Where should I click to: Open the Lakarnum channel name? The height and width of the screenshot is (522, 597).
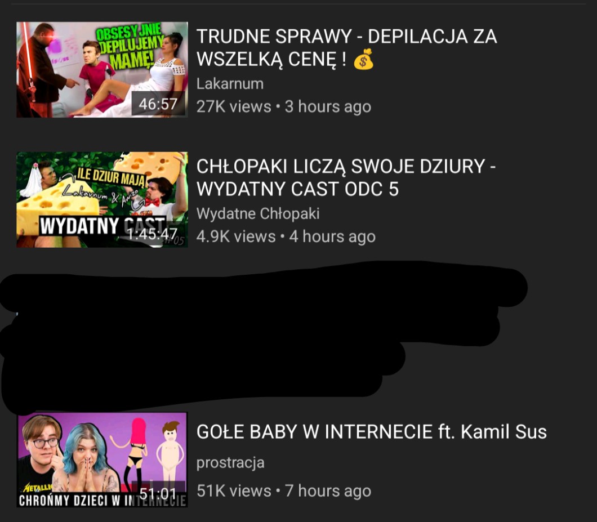coord(230,84)
